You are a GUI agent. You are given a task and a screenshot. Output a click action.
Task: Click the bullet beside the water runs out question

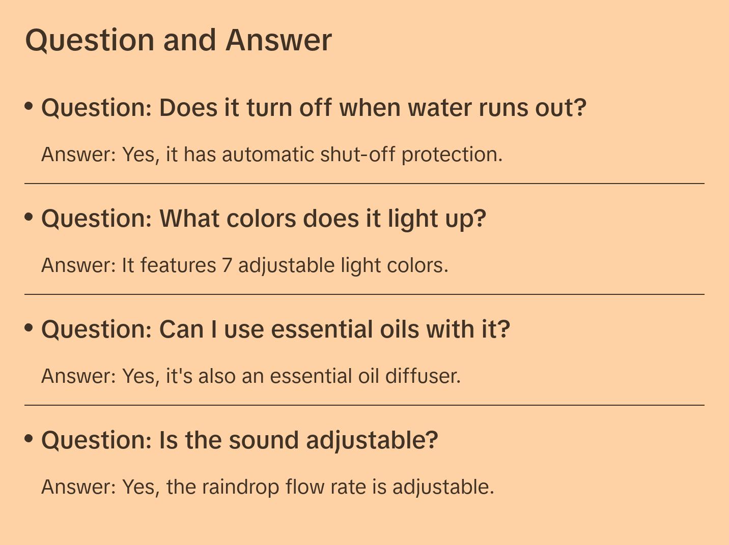click(x=29, y=106)
